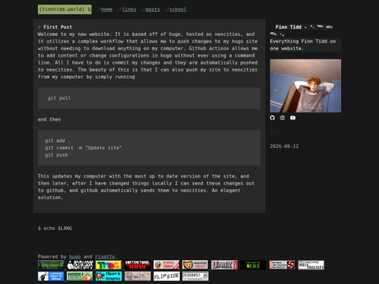Click the 'Kills Fascists' badge
The height and width of the screenshot is (284, 379).
pos(311,265)
